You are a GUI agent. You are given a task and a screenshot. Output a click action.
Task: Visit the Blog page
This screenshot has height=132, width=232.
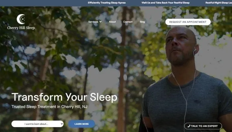(142, 22)
